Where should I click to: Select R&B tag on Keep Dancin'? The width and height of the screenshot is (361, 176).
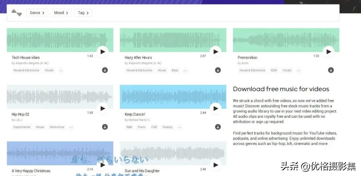pyautogui.click(x=129, y=127)
